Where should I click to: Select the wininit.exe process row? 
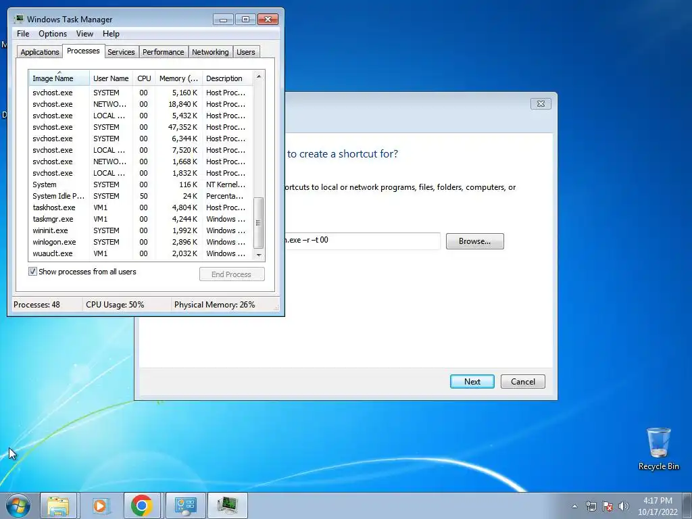tap(141, 230)
